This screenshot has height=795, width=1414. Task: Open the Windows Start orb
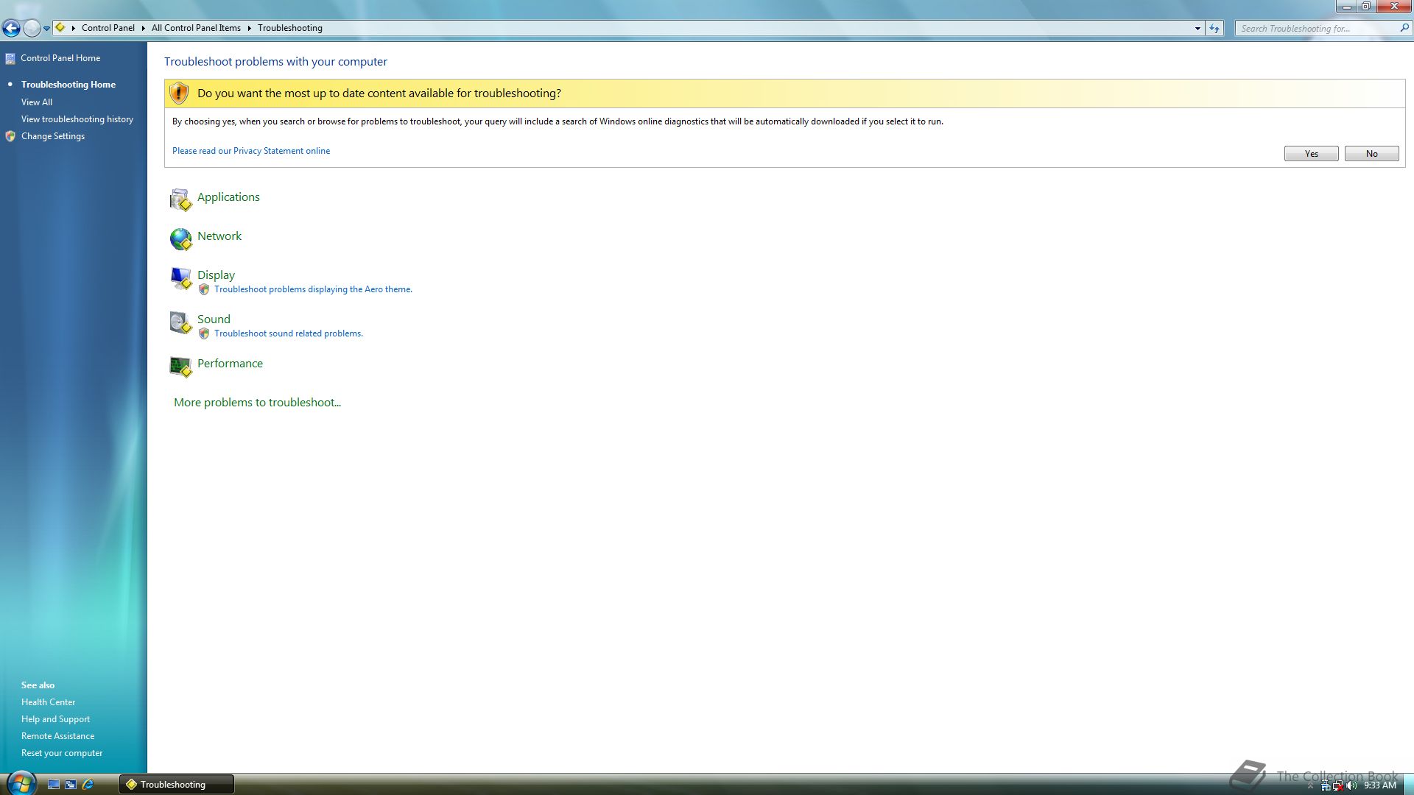pos(21,783)
